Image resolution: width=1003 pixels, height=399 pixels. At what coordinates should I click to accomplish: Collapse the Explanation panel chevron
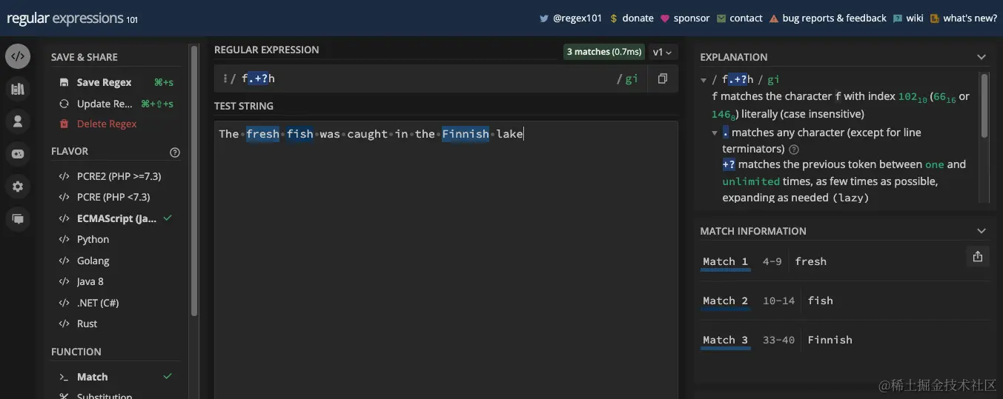coord(982,57)
